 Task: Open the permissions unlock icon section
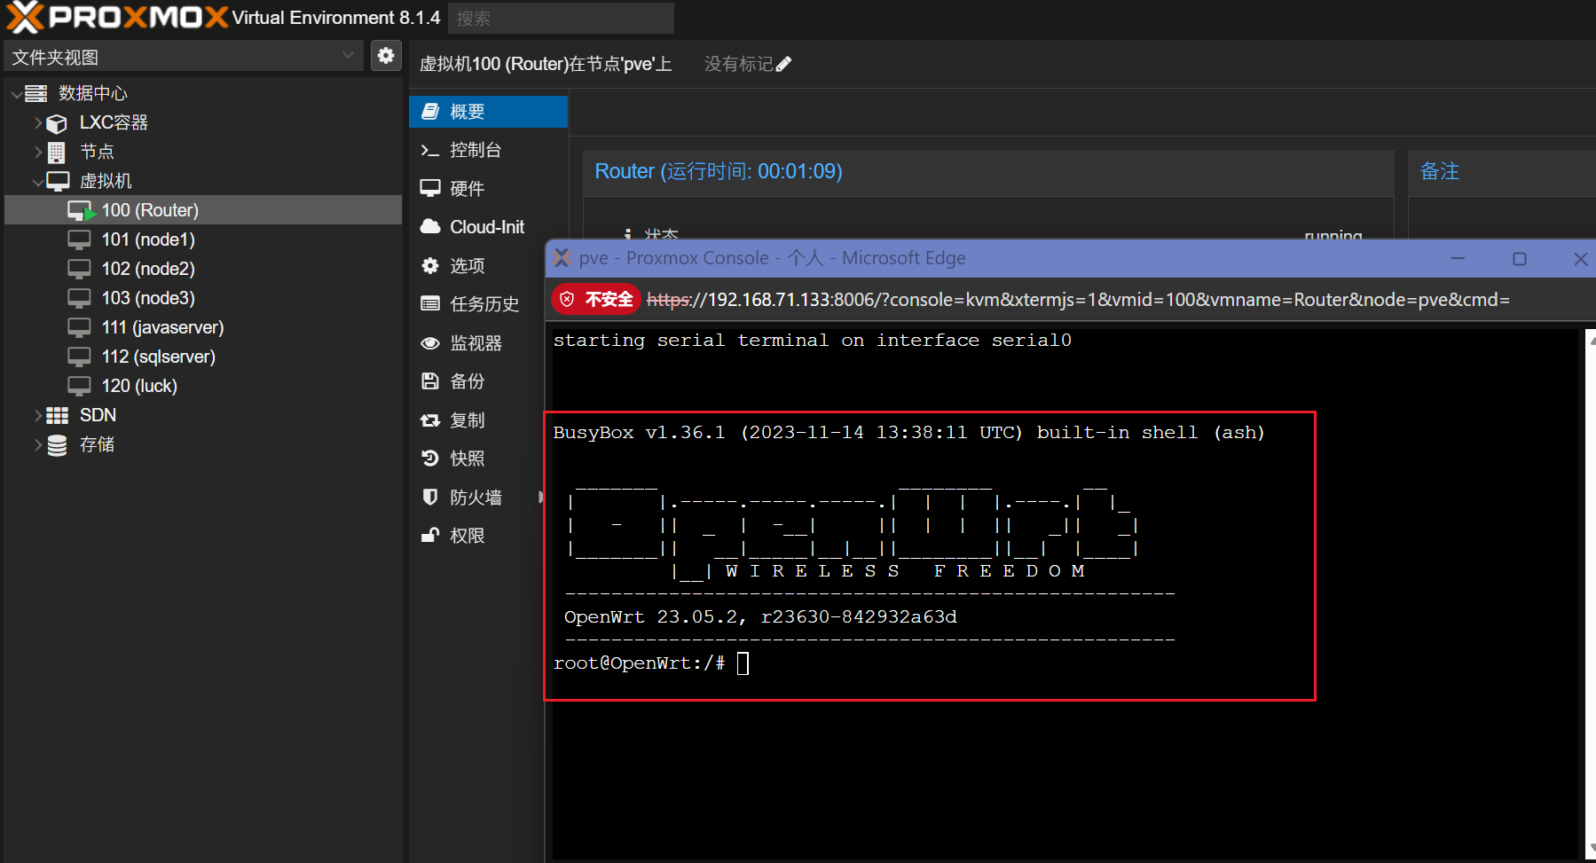click(430, 536)
